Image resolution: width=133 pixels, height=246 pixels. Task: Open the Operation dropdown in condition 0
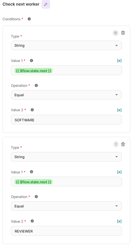tap(66, 95)
